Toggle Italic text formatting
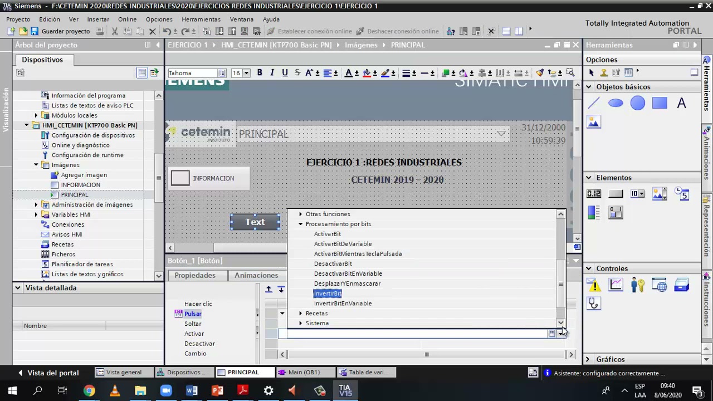The height and width of the screenshot is (401, 713). click(272, 73)
